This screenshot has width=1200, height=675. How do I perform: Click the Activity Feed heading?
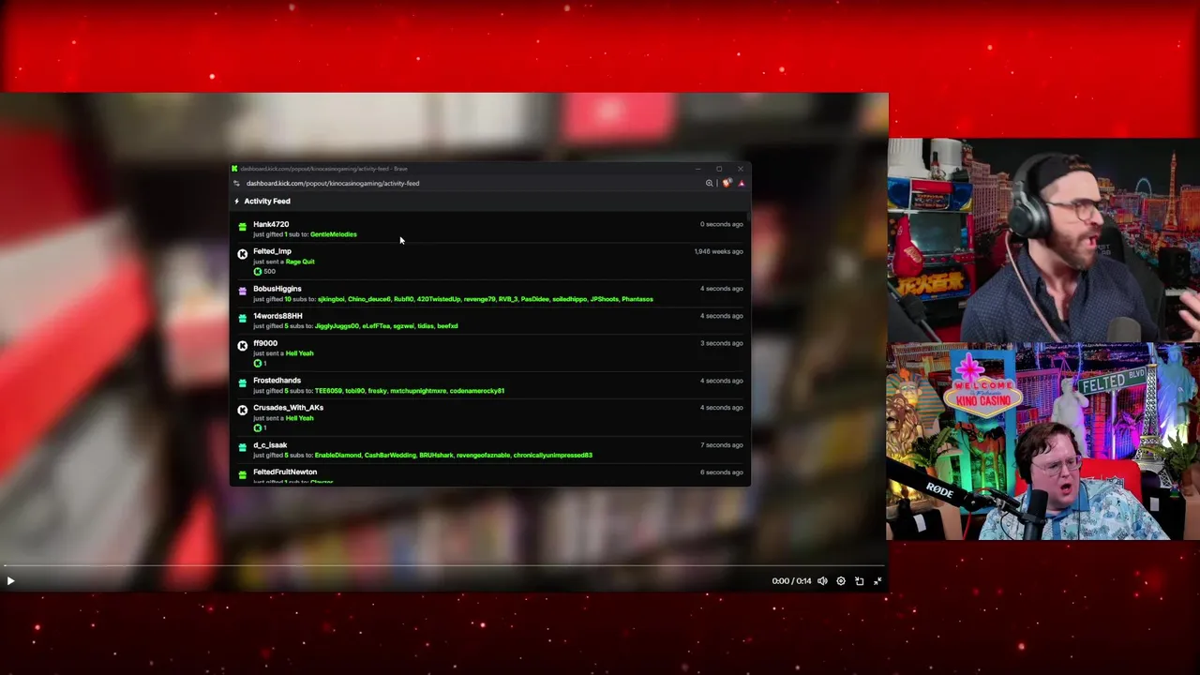coord(267,202)
